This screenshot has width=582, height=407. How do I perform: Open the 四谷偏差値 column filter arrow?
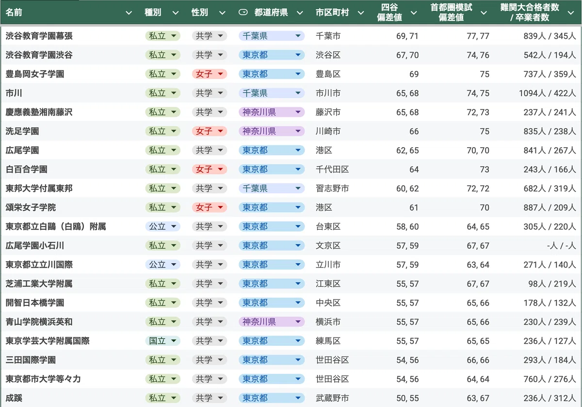(x=414, y=13)
